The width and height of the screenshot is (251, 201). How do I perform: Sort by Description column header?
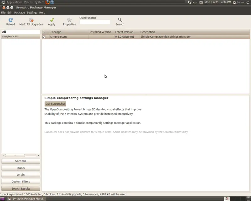(x=195, y=32)
